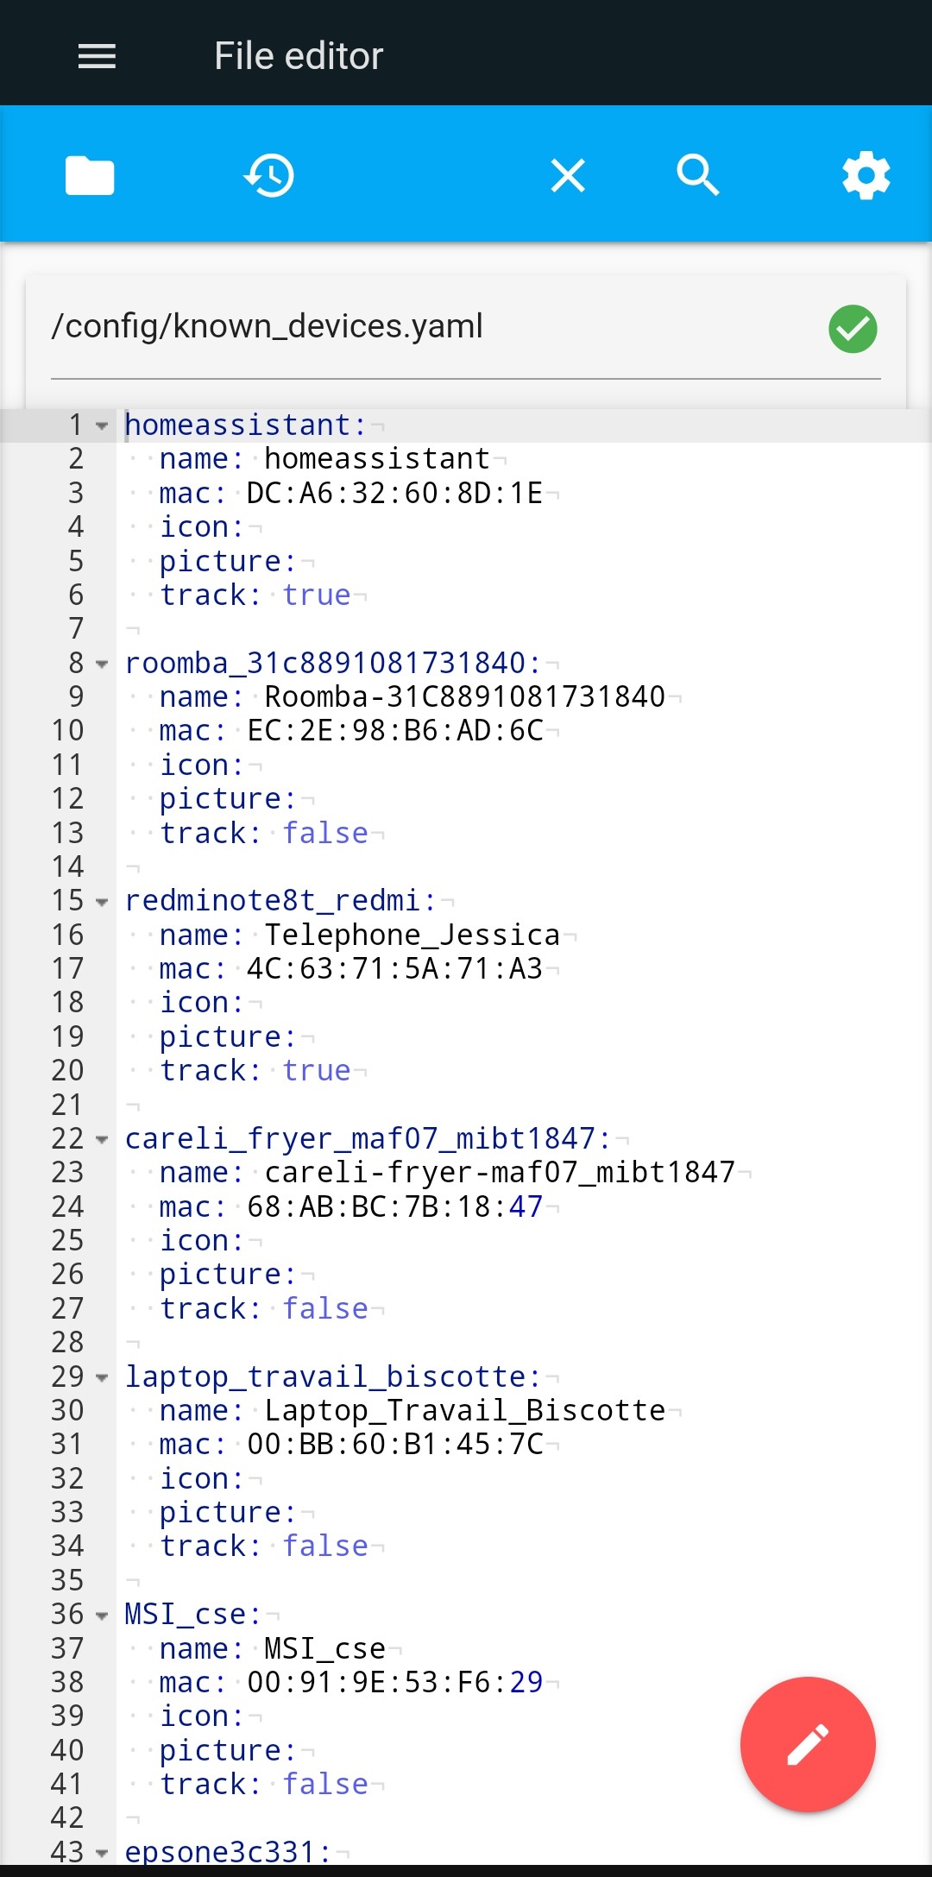This screenshot has width=932, height=1877.
Task: Open search in the editor toolbar
Action: point(698,176)
